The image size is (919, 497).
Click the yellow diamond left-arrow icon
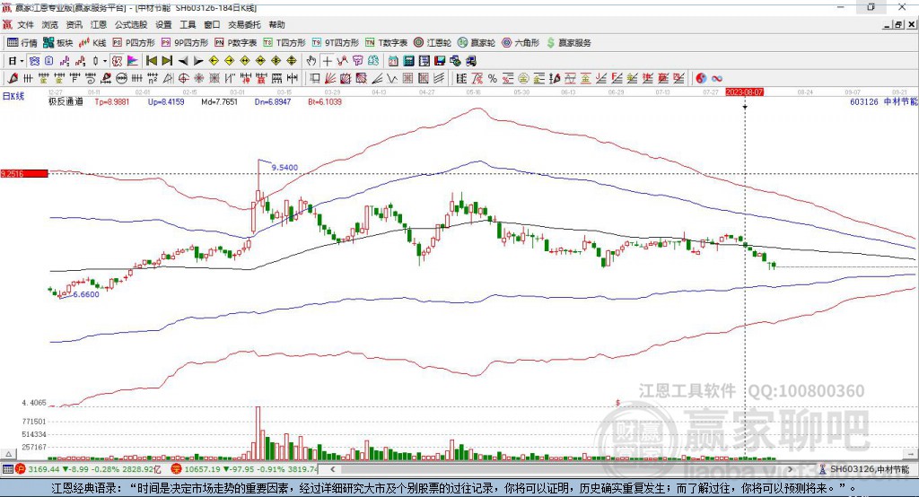click(214, 61)
